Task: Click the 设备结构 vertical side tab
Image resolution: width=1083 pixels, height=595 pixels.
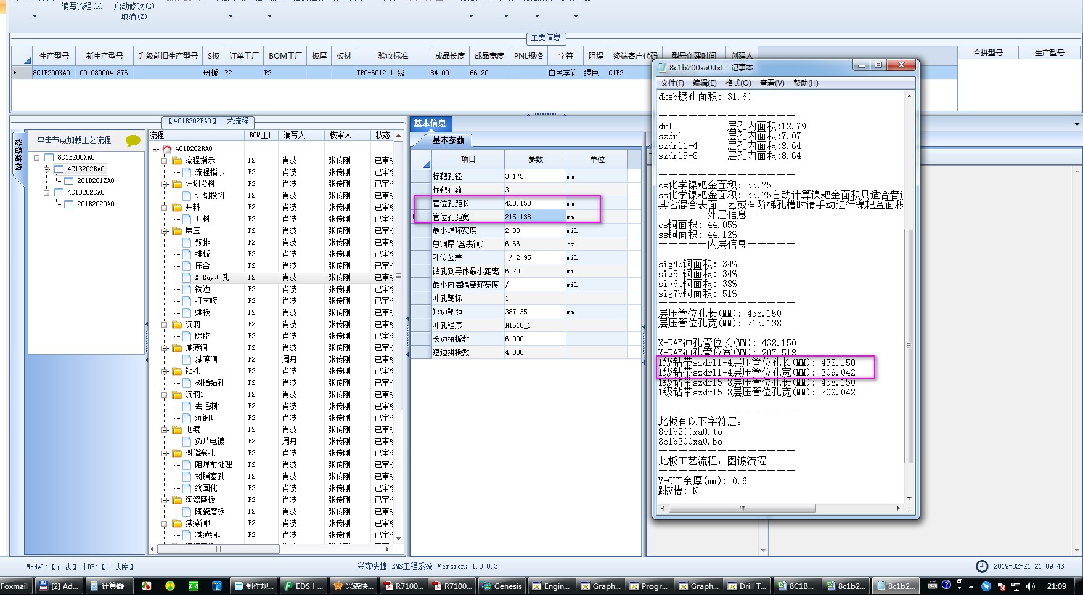Action: 18,154
